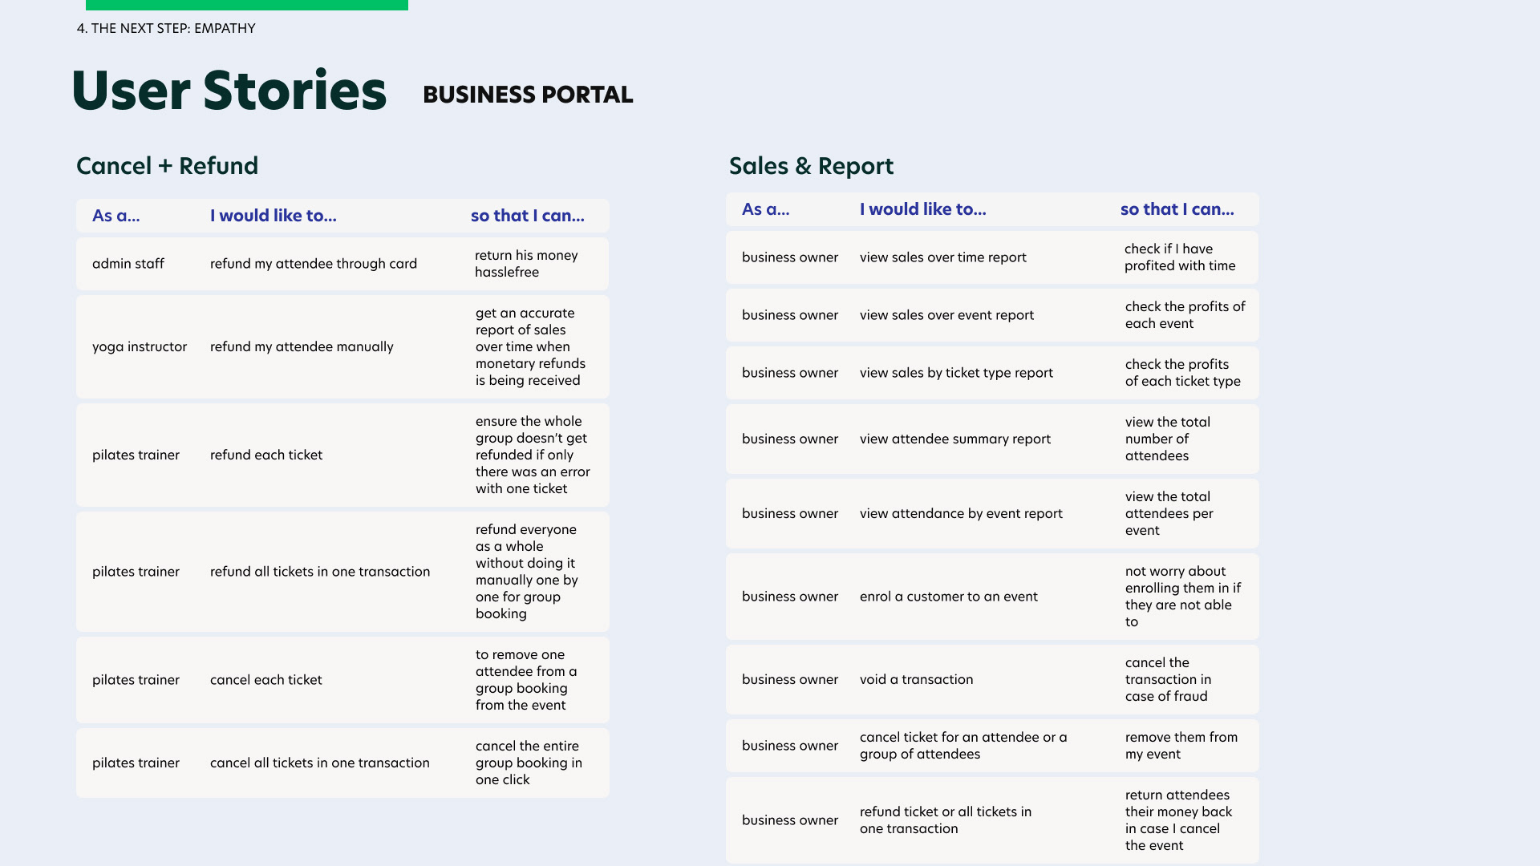Image resolution: width=1540 pixels, height=866 pixels.
Task: Select the Sales & Report section title
Action: click(811, 166)
